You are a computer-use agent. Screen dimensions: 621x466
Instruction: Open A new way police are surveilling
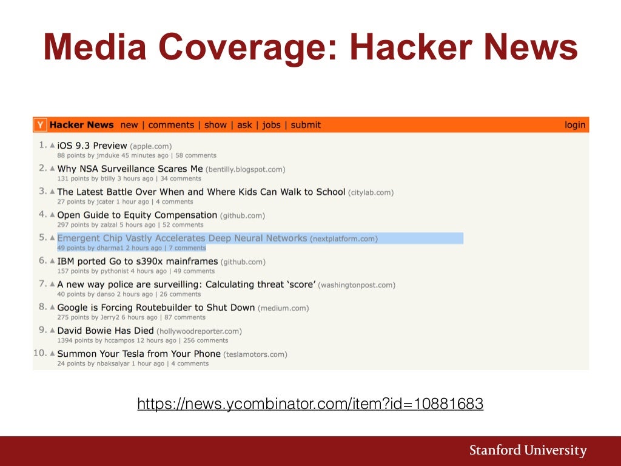pyautogui.click(x=186, y=285)
